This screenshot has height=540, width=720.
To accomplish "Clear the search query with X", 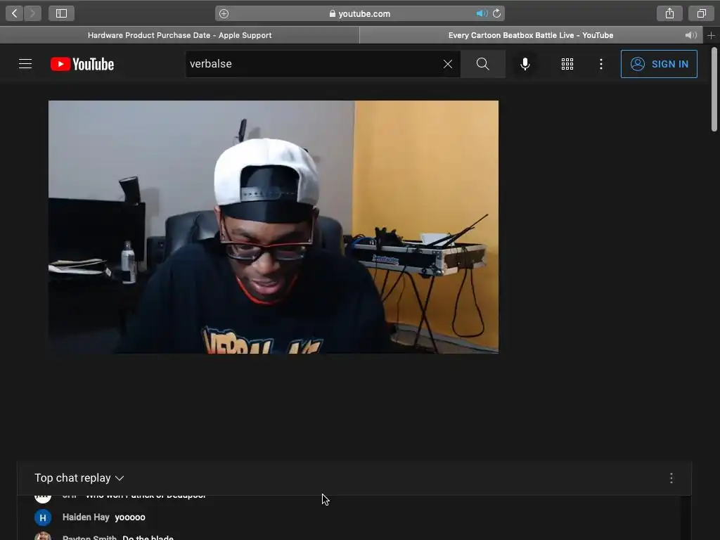I will click(448, 64).
